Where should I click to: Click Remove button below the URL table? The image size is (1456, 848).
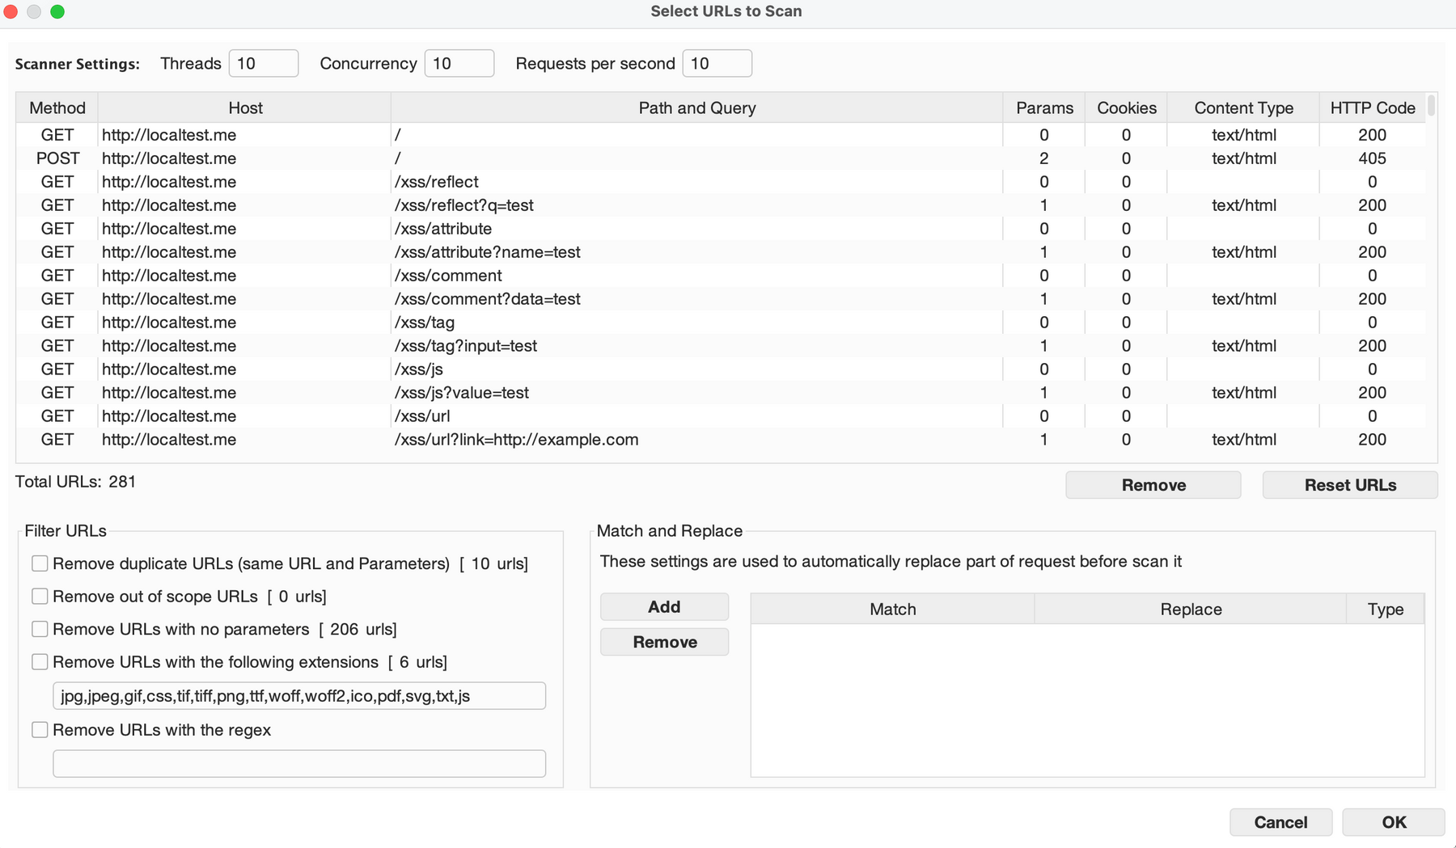pyautogui.click(x=1153, y=485)
